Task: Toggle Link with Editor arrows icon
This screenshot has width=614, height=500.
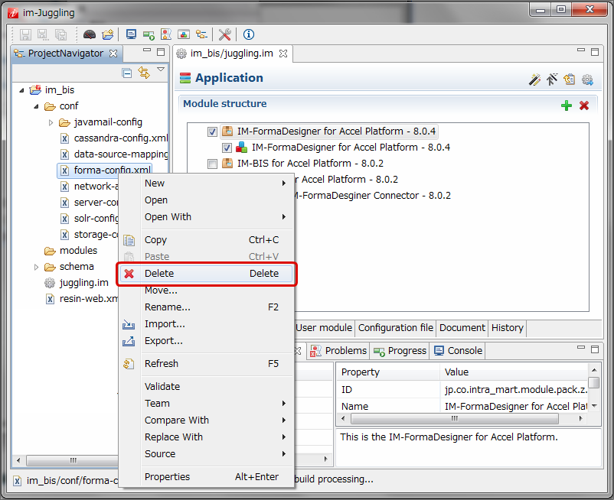Action: 144,73
